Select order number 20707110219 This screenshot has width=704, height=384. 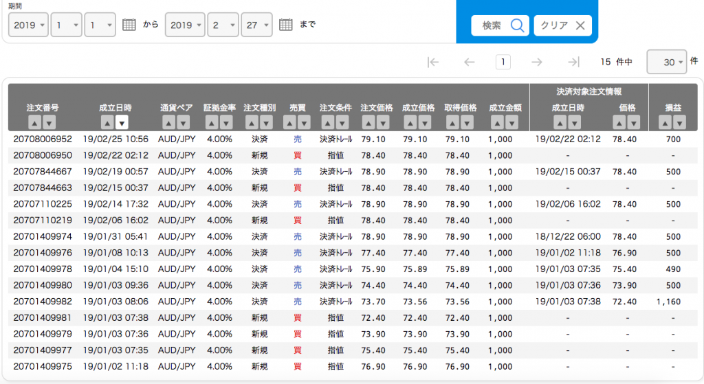[43, 221]
